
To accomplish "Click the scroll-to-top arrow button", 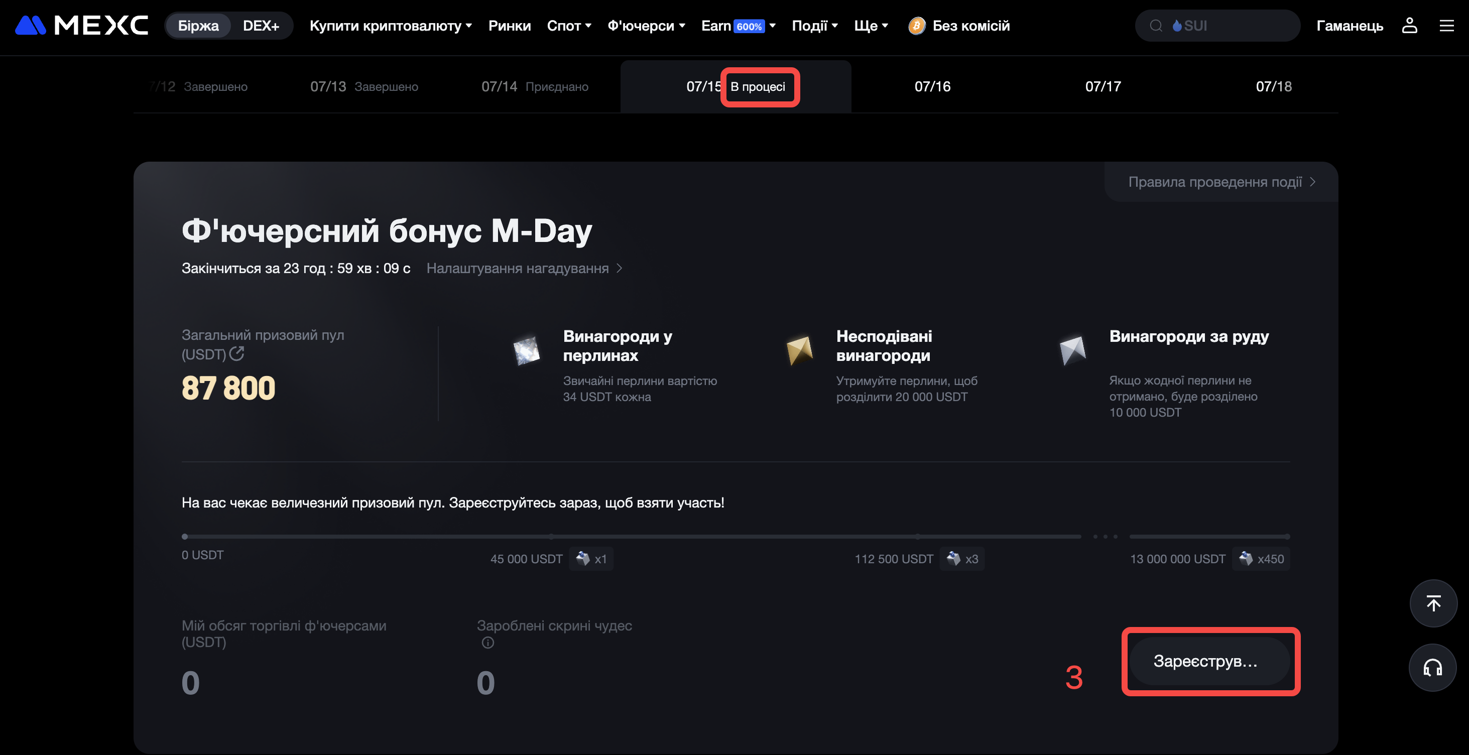I will pos(1433,603).
